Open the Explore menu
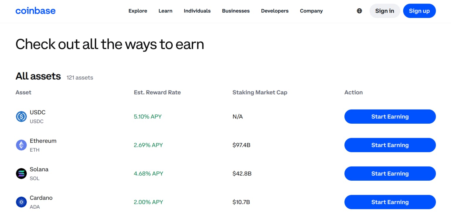This screenshot has height=218, width=451. point(138,11)
